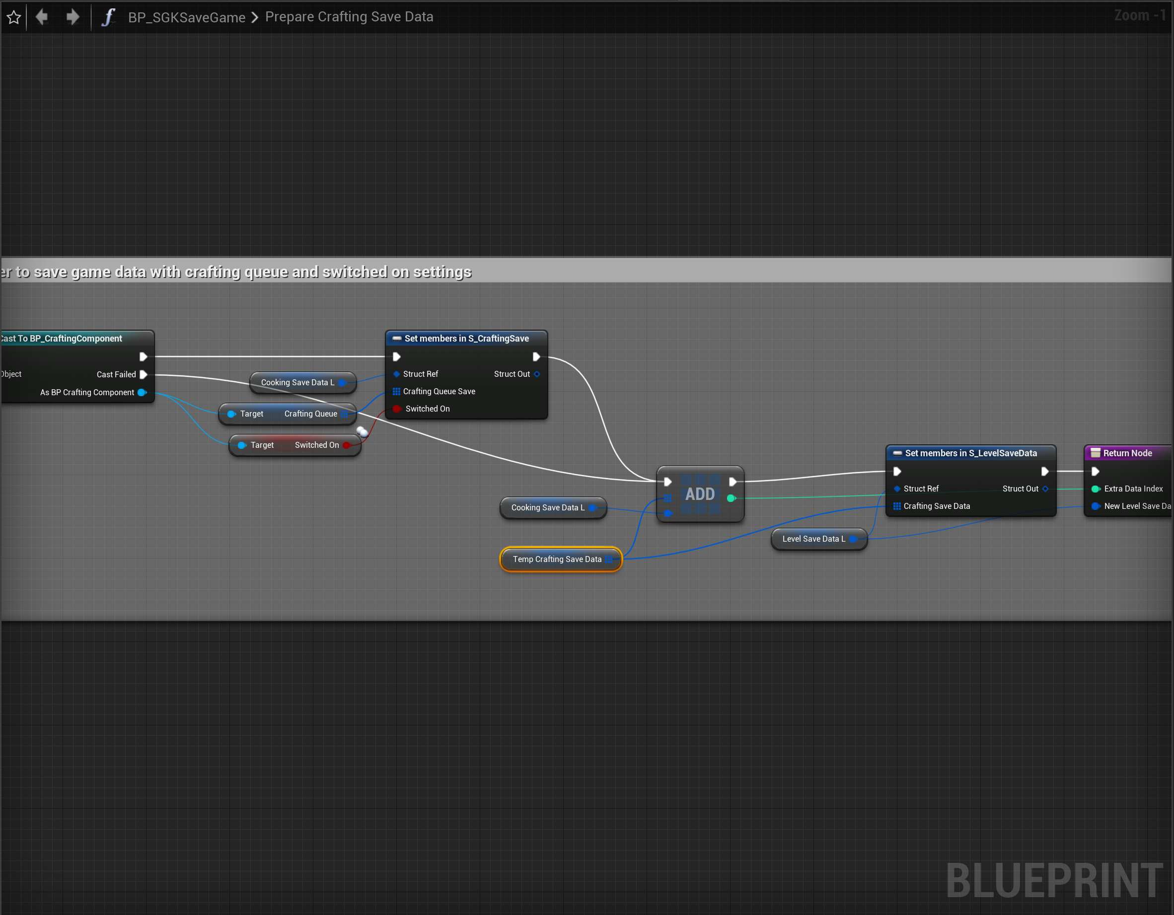Click the Crafting Queue Save array pin
1174x915 pixels.
397,391
